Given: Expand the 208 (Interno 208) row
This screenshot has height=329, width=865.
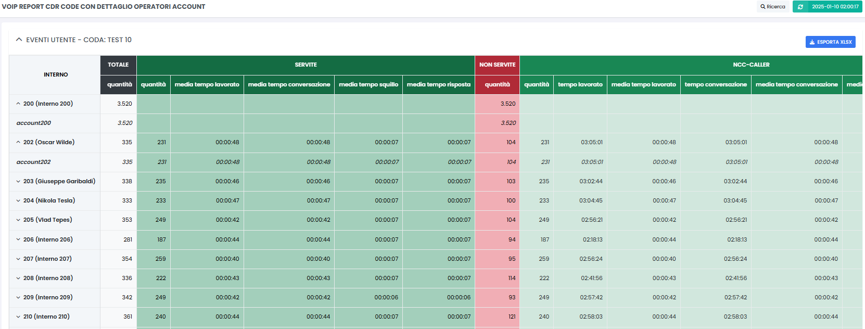Looking at the screenshot, I should (18, 278).
